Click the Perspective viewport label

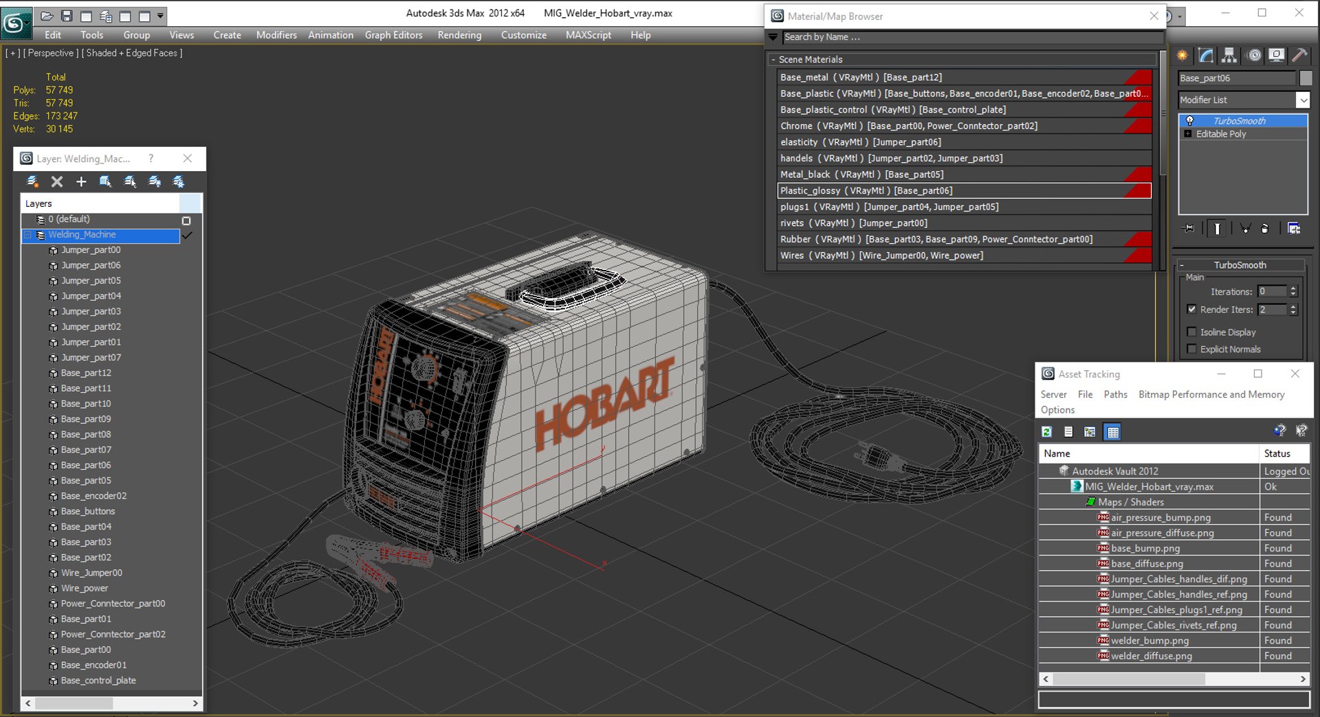click(x=51, y=53)
